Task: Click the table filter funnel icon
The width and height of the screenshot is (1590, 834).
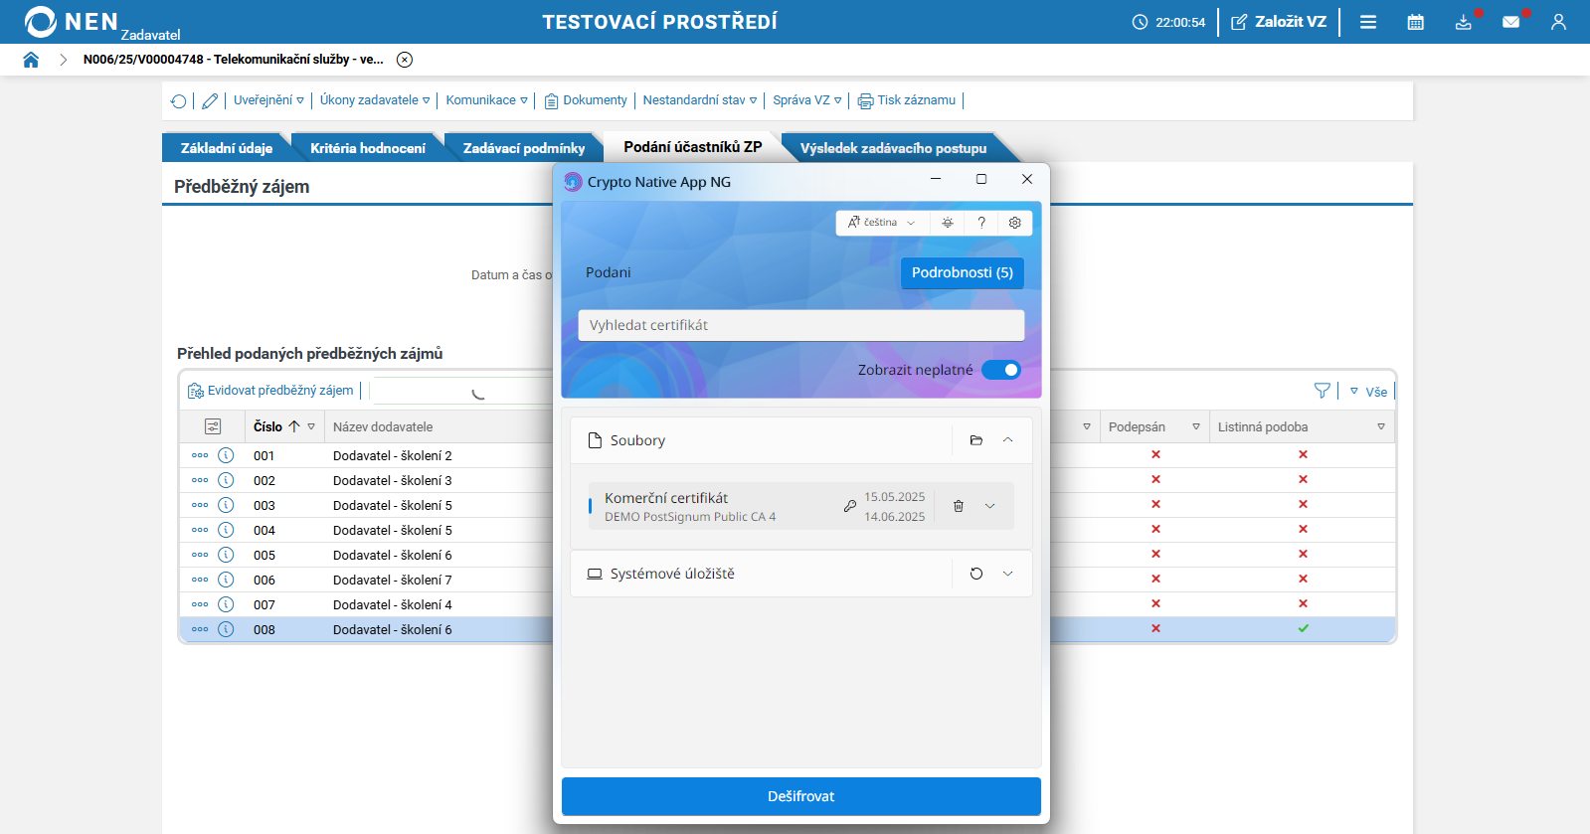Action: pyautogui.click(x=1323, y=391)
